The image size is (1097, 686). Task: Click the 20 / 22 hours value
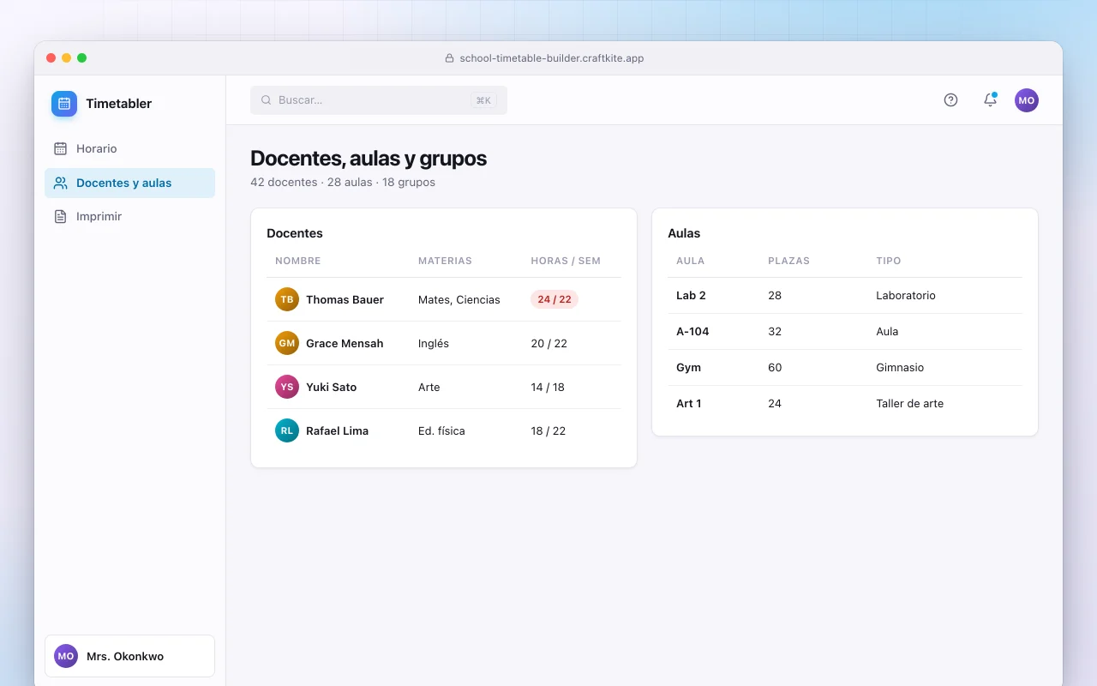[x=548, y=343]
